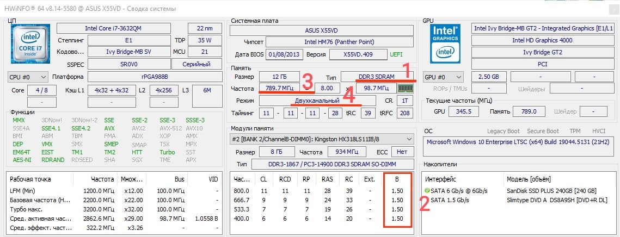Screen dimensions: 620x237
Task: Click the memory type DDR3 SDRAM field
Action: coord(377,77)
